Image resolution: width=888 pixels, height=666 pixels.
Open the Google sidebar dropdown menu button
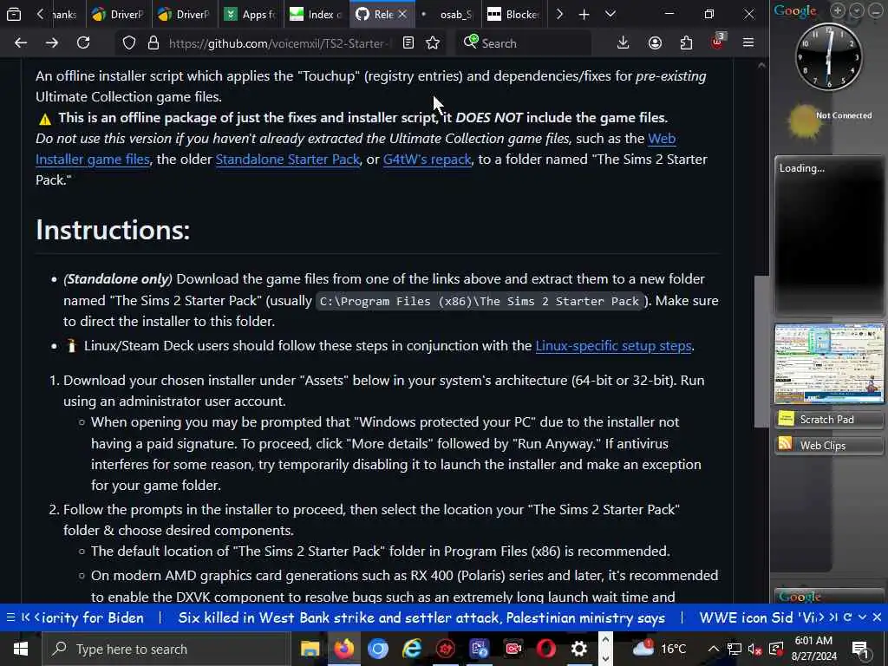tap(857, 10)
